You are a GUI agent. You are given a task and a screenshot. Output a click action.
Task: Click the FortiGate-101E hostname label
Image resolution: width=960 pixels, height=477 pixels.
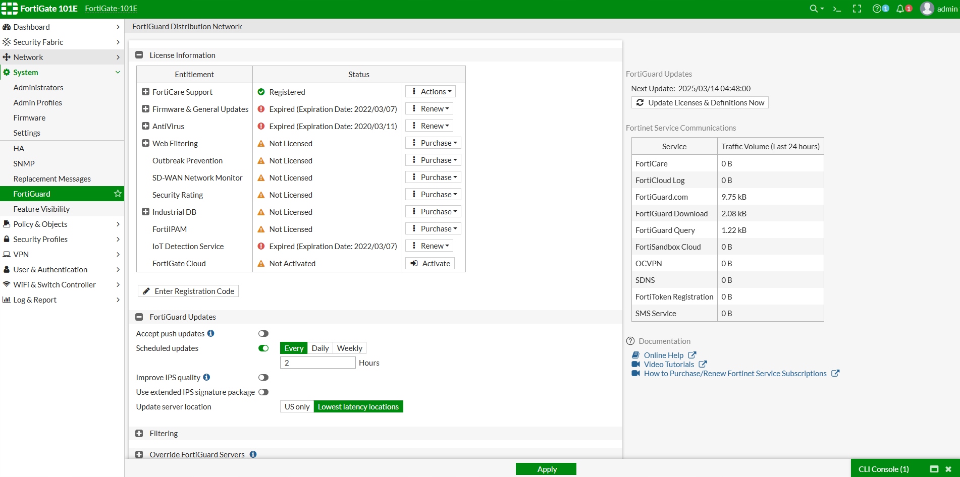pyautogui.click(x=111, y=9)
